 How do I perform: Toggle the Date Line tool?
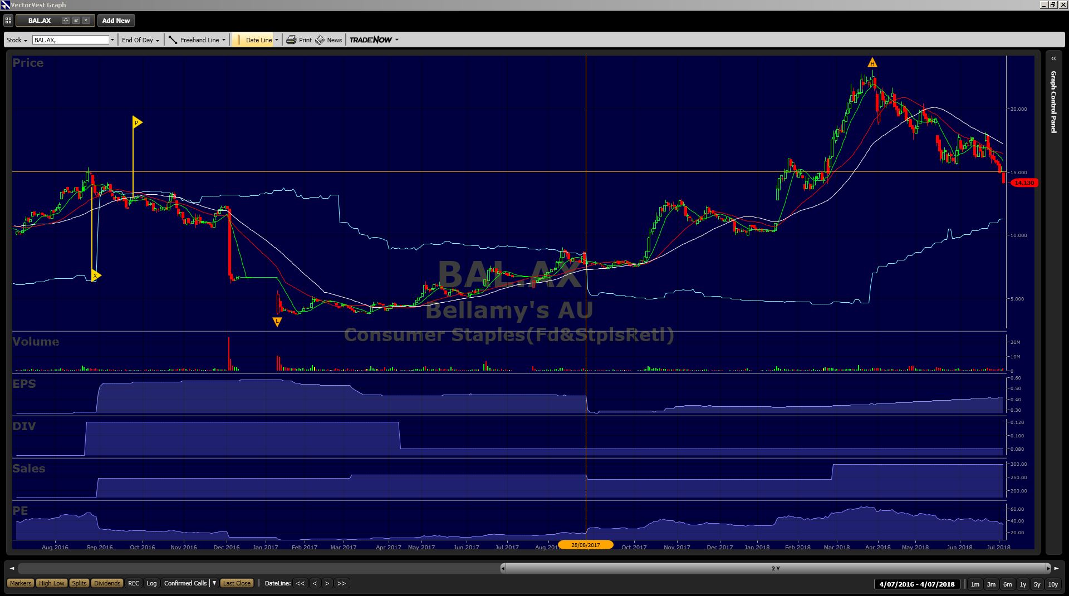click(x=254, y=40)
